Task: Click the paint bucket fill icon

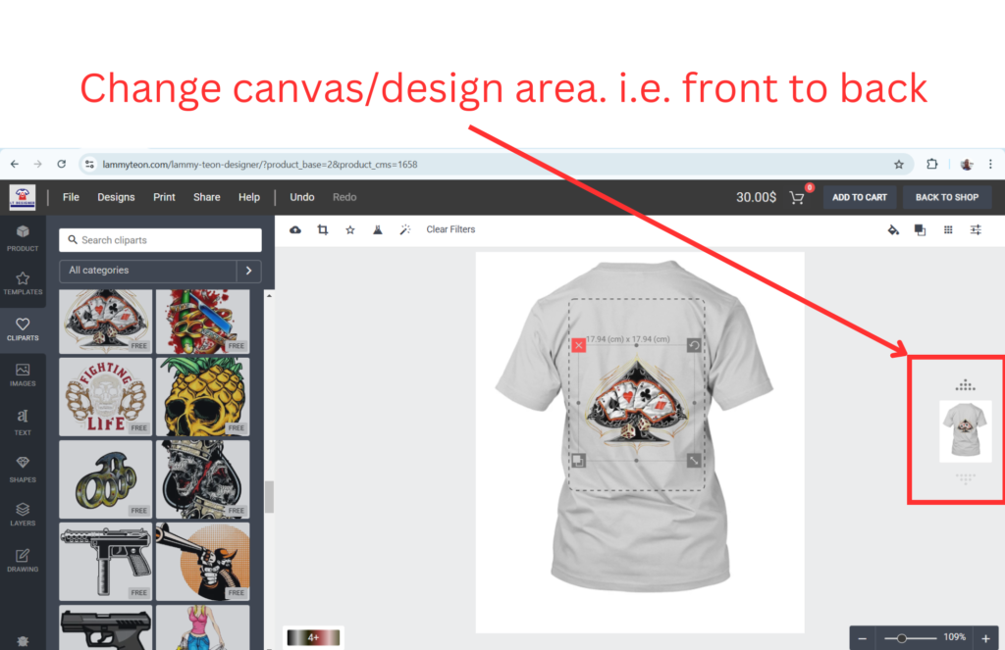Action: pyautogui.click(x=893, y=229)
